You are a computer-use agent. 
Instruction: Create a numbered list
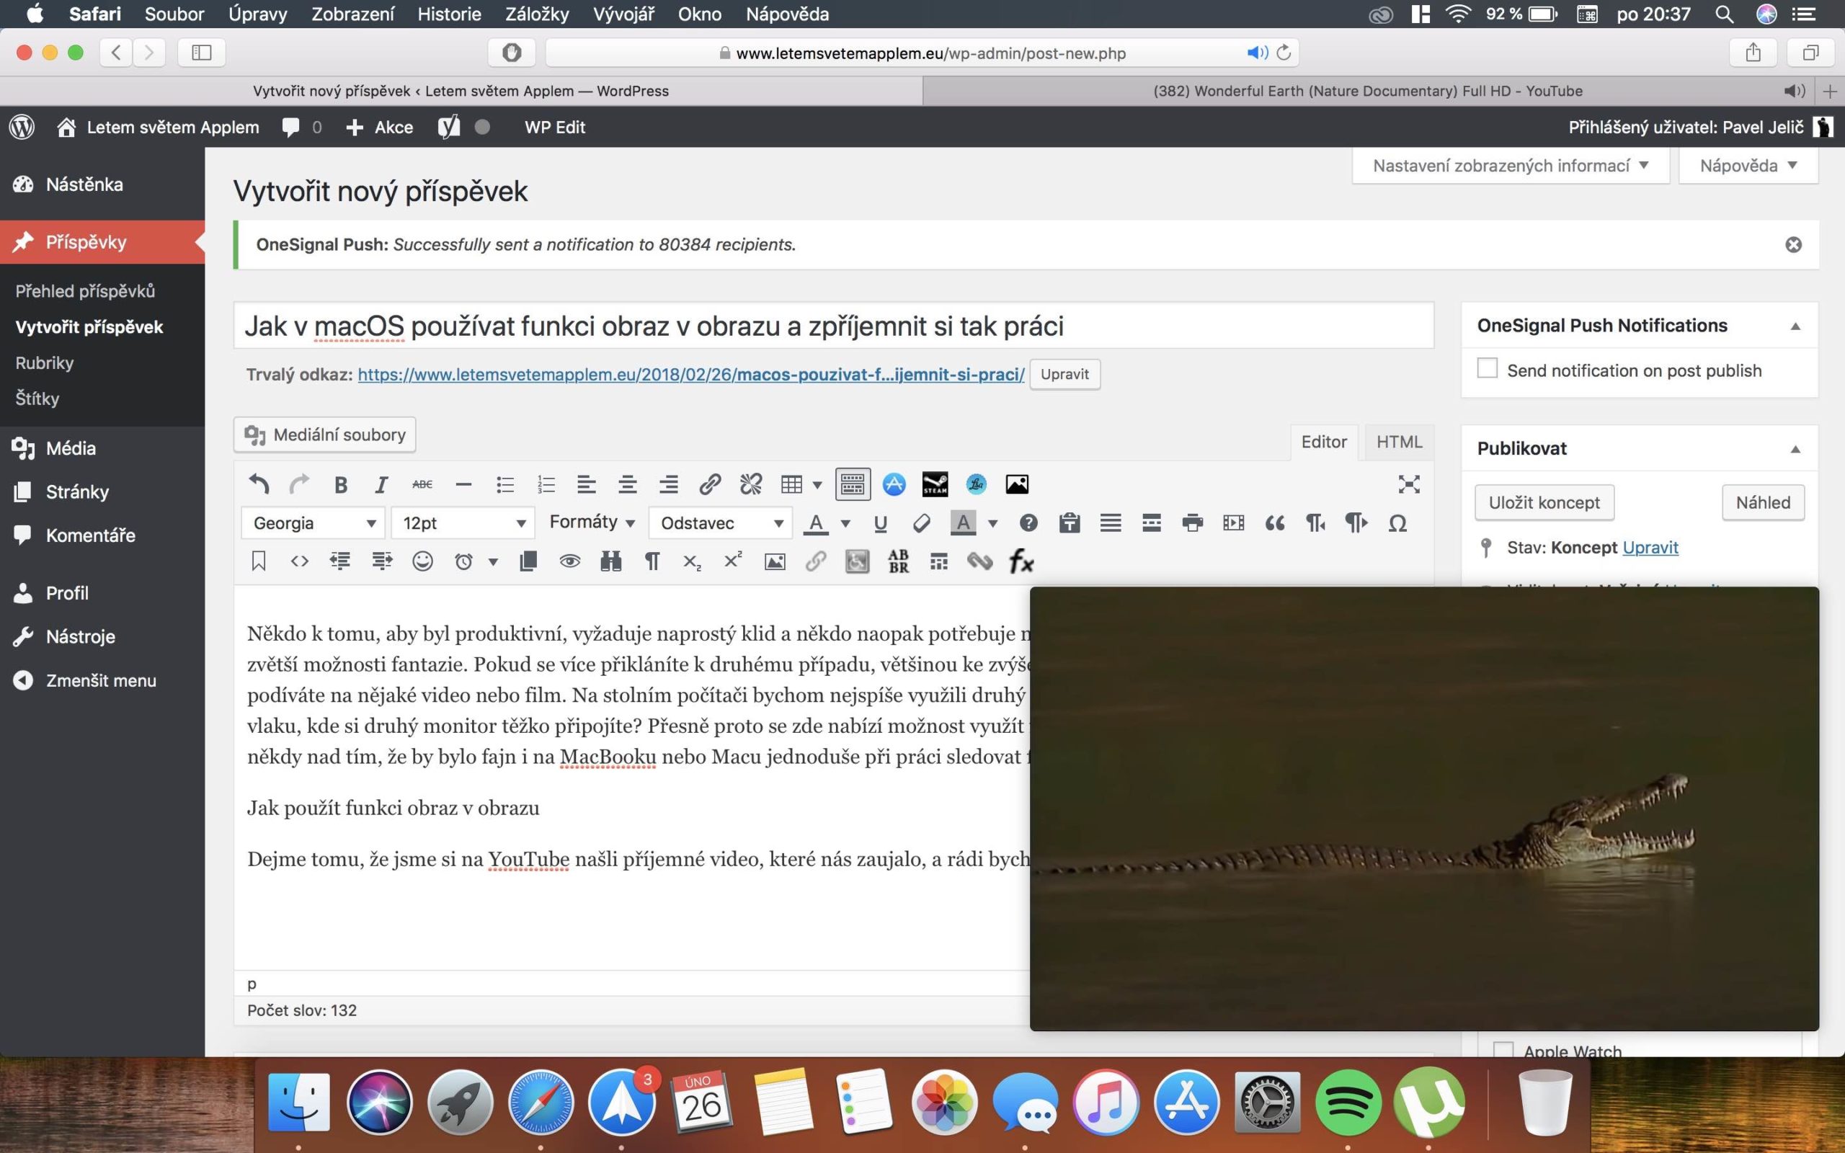tap(546, 484)
